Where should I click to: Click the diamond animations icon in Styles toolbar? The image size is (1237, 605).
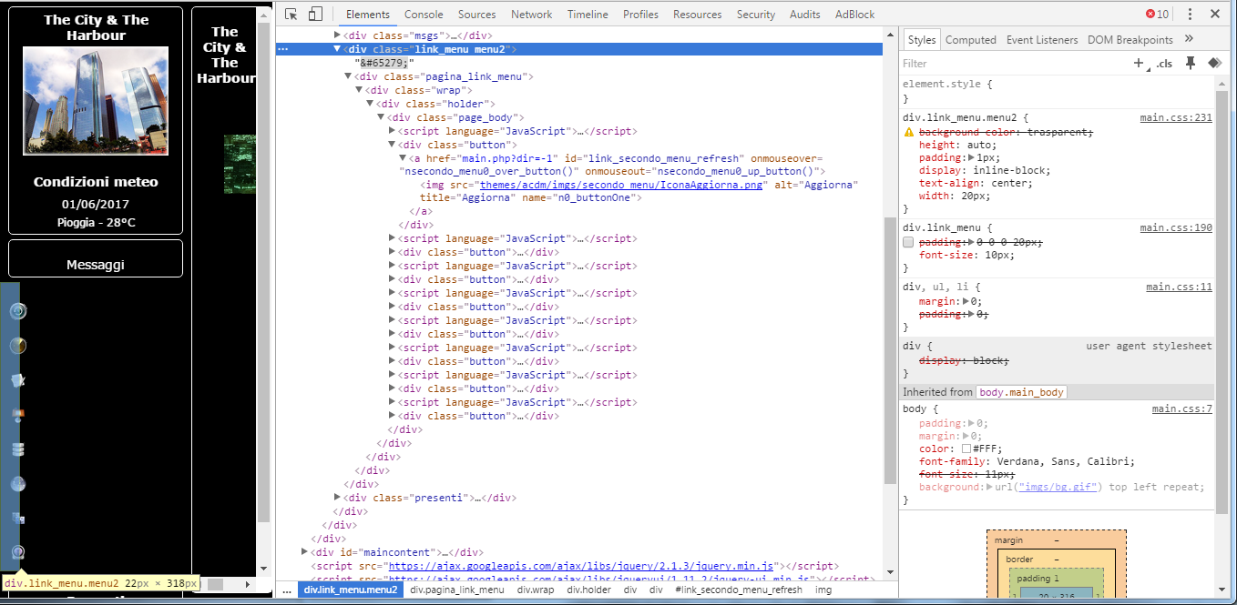(x=1213, y=64)
